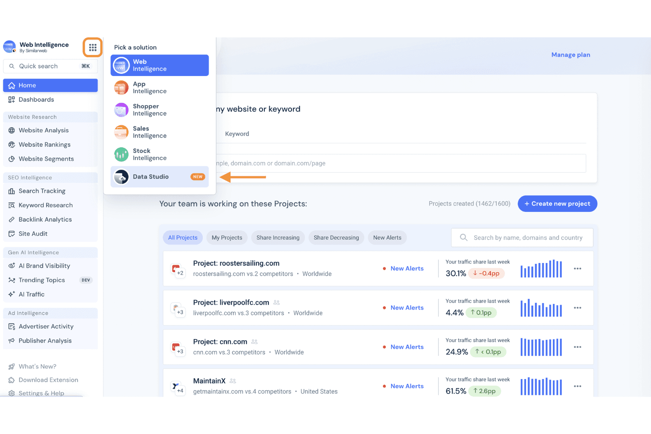
Task: Select App Intelligence solution
Action: [160, 88]
